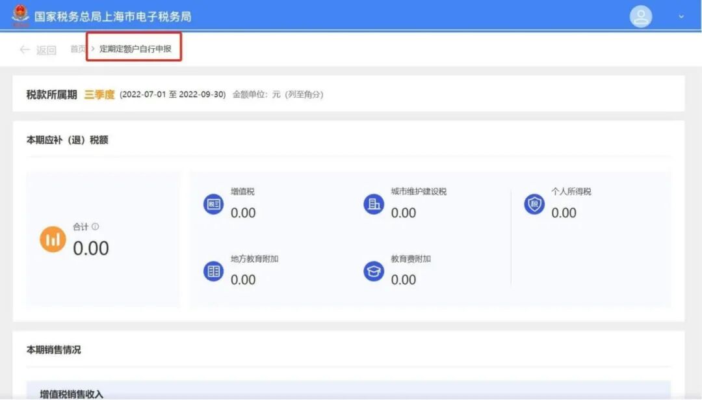
Task: Click the 教育费附加 graduation cap icon
Action: tap(374, 271)
